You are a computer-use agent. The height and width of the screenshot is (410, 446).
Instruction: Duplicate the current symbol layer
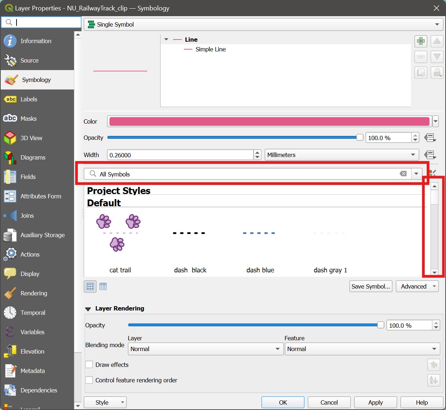click(421, 73)
